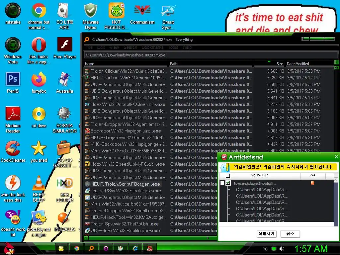Launch 'chrome but normal c...' desktop shortcut

click(39, 16)
